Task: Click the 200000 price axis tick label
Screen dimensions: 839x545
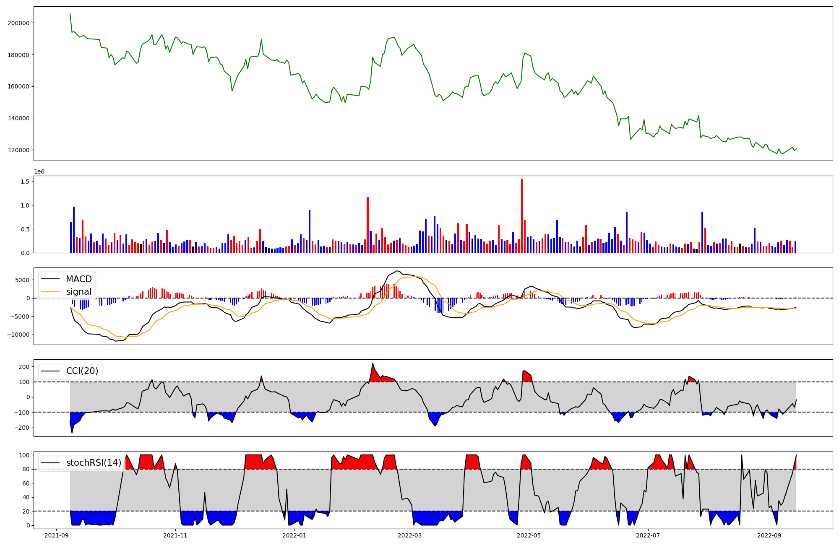Action: point(18,23)
